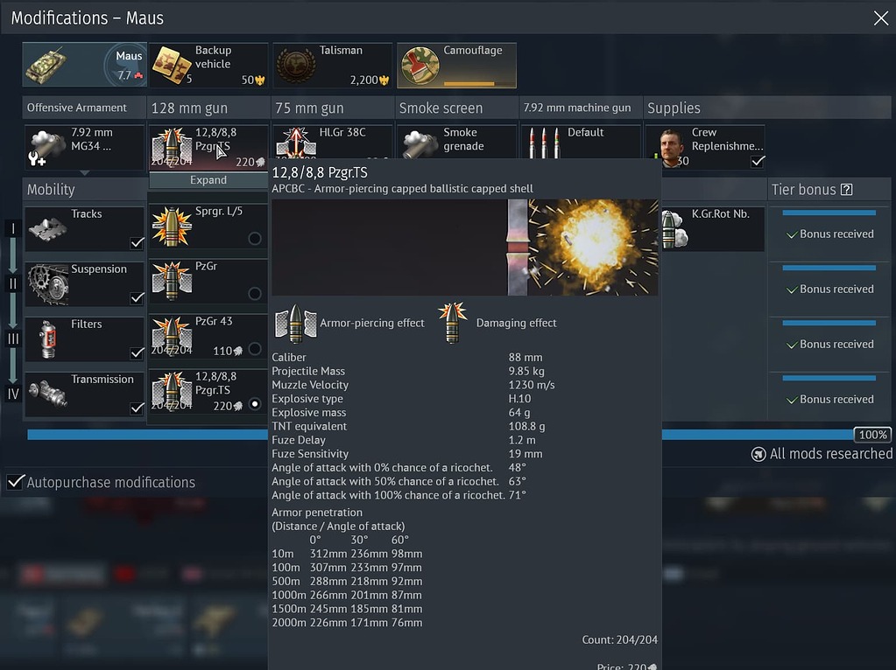
Task: Purchase the Talisman for 2,200 Golden Eagles
Action: (x=332, y=65)
